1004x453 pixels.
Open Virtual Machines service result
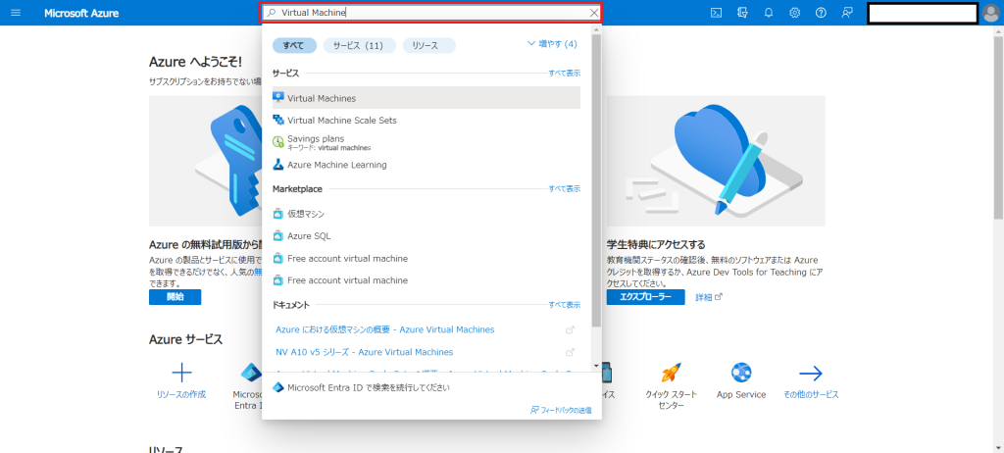tap(427, 98)
